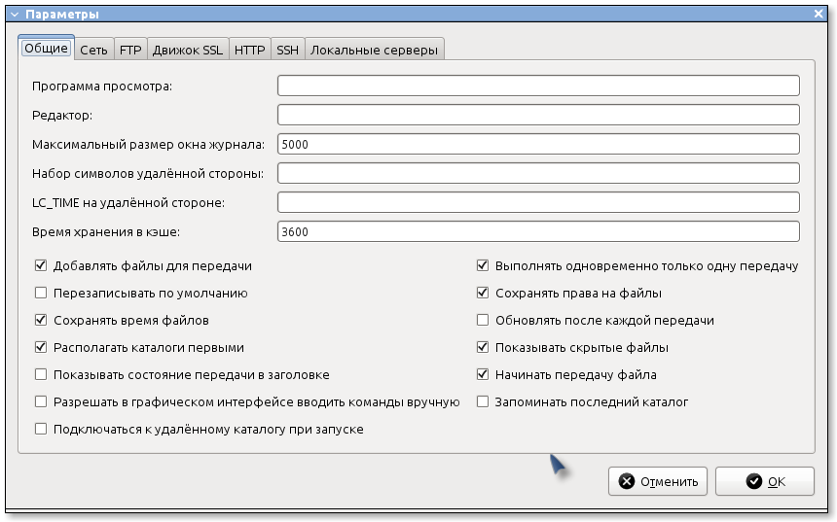This screenshot has height=522, width=837.
Task: Toggle Сохранять время файлов checkbox
Action: point(41,320)
